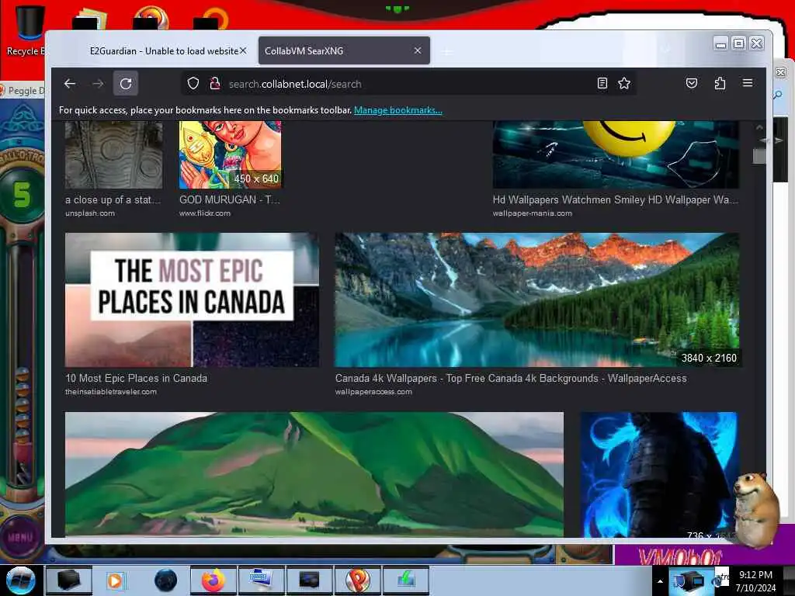Image resolution: width=795 pixels, height=596 pixels.
Task: Click the Hd Wallpapers Watchmen Smiley title
Action: point(616,199)
